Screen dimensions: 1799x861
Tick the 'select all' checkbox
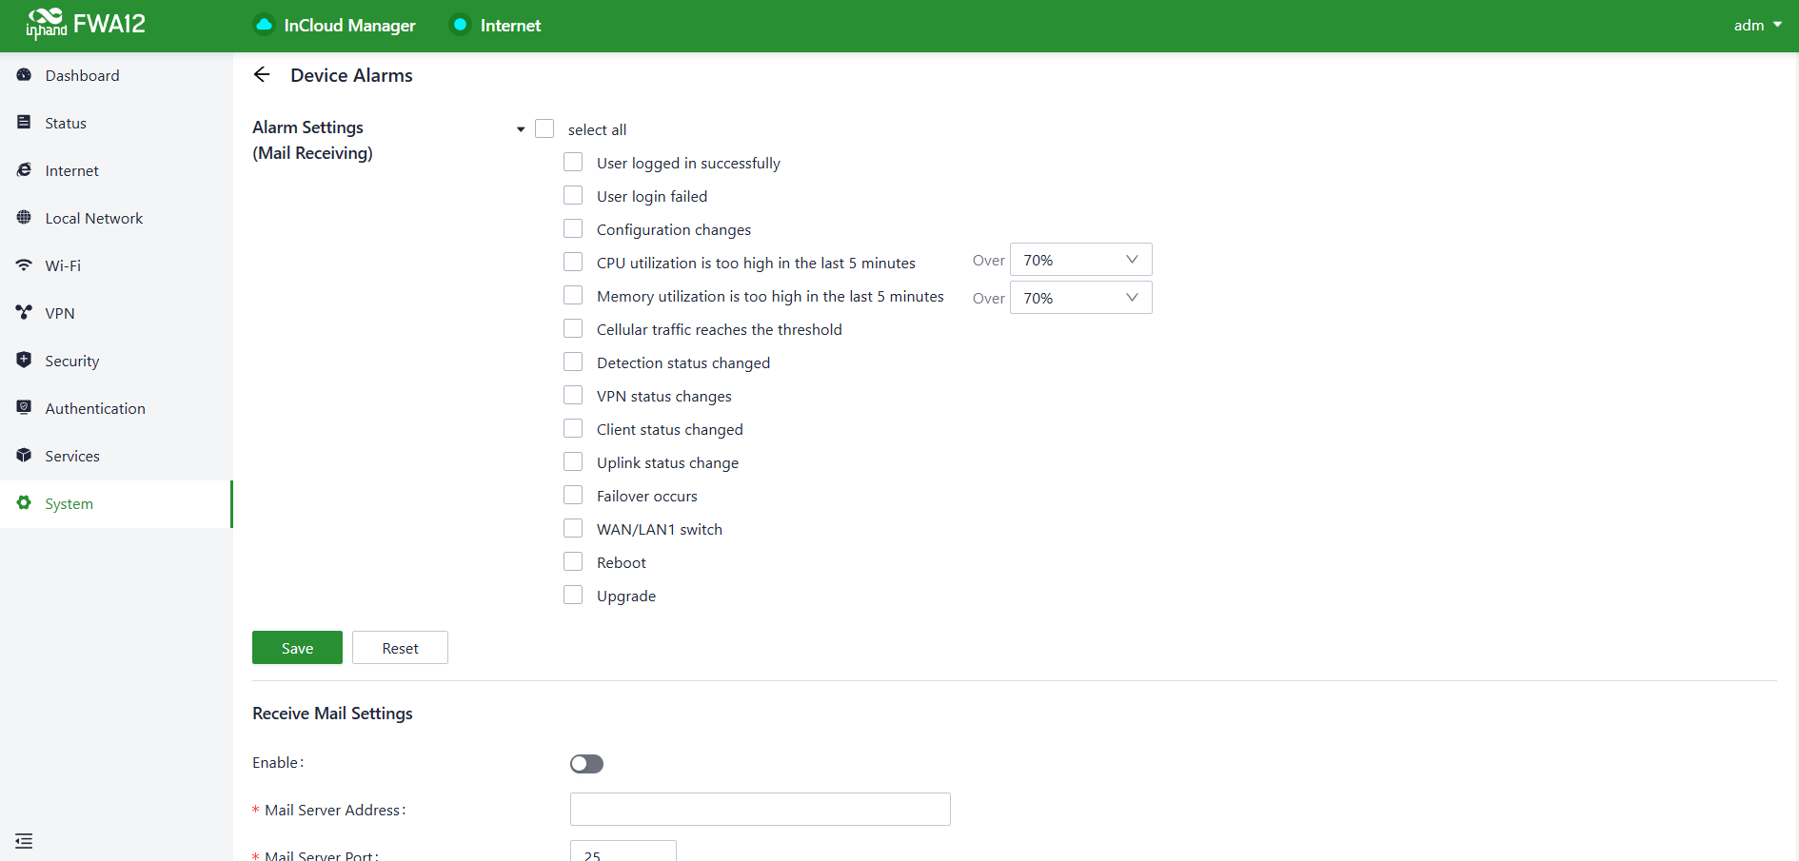pos(544,129)
